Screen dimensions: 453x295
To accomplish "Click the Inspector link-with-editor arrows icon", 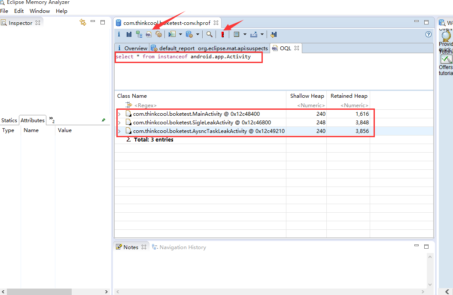I will (x=83, y=22).
